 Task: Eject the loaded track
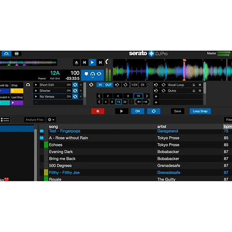76,62
